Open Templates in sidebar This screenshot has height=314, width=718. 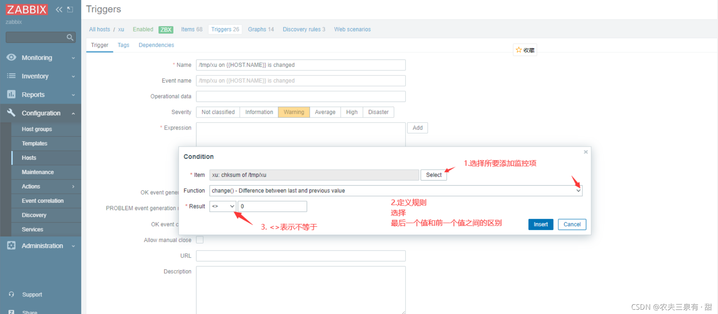click(x=46, y=144)
